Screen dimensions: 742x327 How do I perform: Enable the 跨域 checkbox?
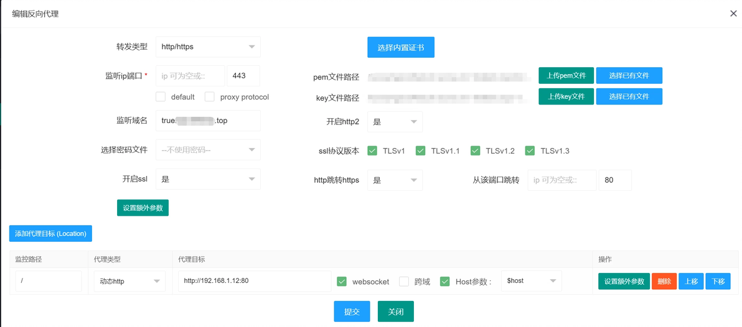(403, 281)
